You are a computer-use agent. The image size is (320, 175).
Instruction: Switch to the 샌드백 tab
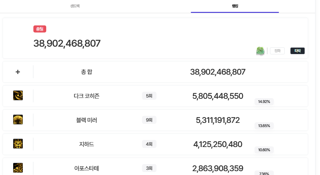[x=75, y=6]
